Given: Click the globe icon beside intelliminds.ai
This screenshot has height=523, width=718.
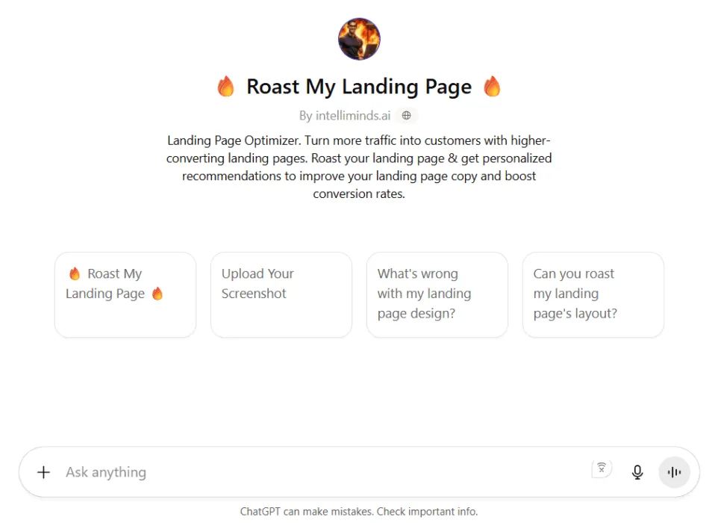Looking at the screenshot, I should click(x=406, y=116).
